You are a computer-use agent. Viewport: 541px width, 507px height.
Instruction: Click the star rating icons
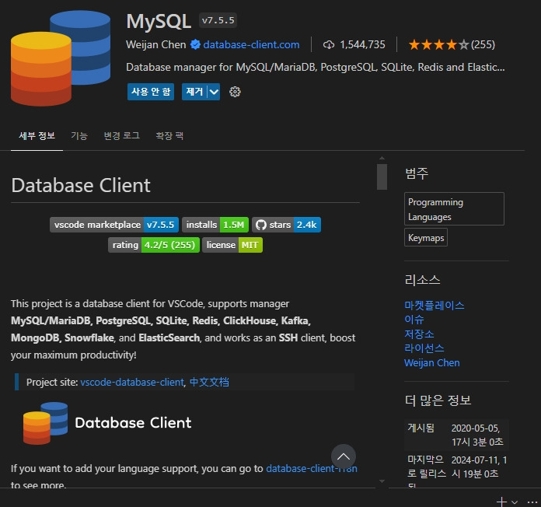pos(438,44)
